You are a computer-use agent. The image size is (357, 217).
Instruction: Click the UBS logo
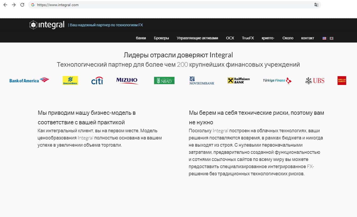315,80
